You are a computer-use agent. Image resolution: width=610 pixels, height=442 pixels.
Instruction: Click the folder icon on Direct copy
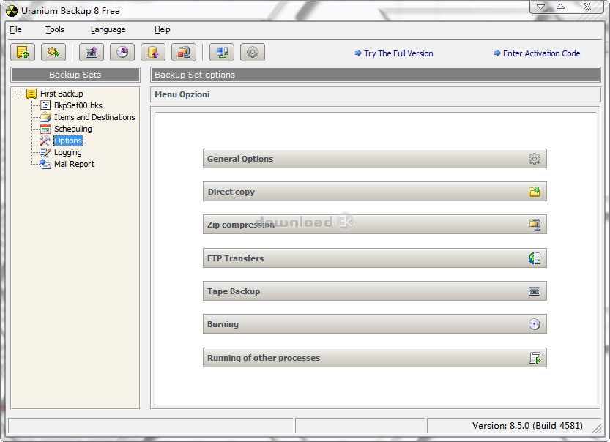pyautogui.click(x=535, y=192)
